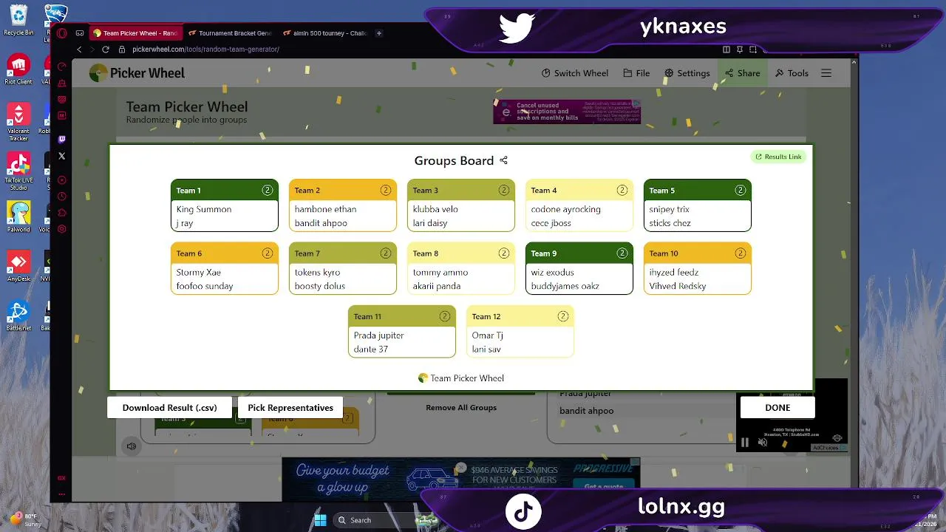Open Opera sidebar player icon

pyautogui.click(x=62, y=180)
